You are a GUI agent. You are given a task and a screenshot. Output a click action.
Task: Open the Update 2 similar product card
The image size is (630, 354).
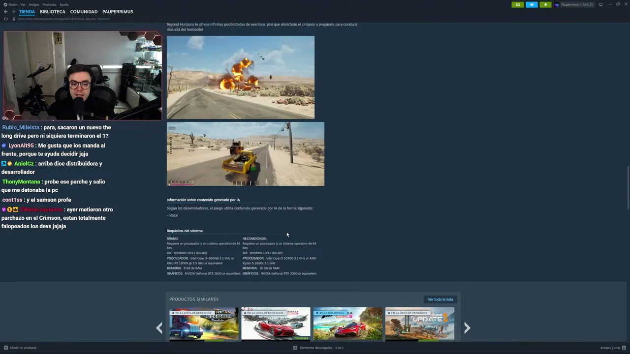[420, 324]
